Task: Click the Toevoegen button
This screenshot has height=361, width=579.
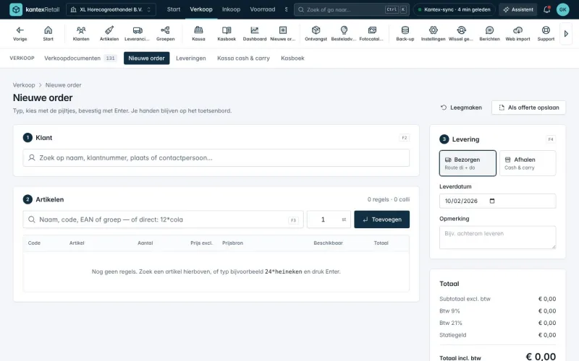Action: [x=382, y=219]
